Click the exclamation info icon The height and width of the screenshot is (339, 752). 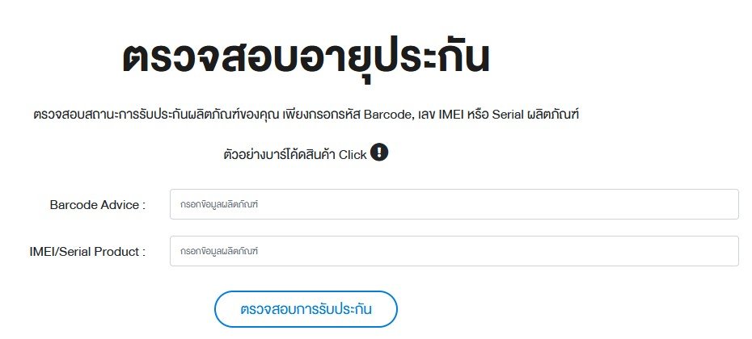(x=380, y=152)
